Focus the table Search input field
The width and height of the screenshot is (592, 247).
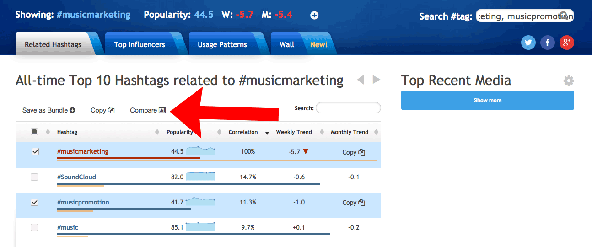348,108
